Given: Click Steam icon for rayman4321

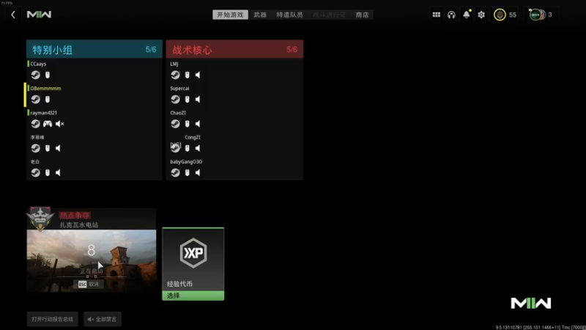Looking at the screenshot, I should (x=35, y=123).
